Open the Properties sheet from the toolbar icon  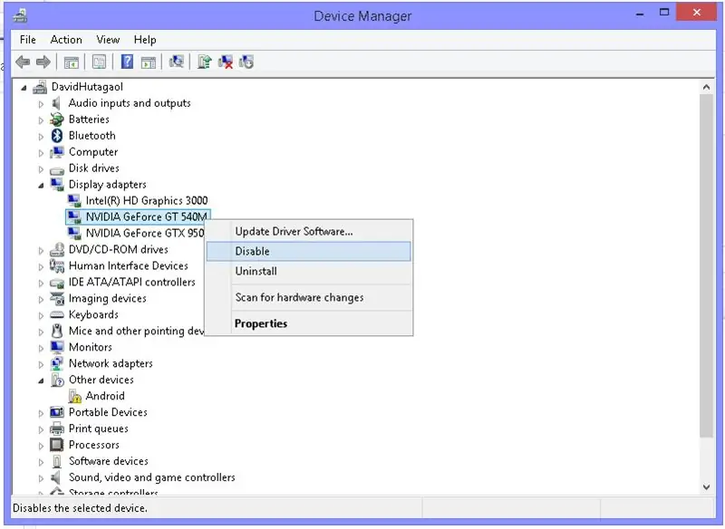tap(99, 62)
